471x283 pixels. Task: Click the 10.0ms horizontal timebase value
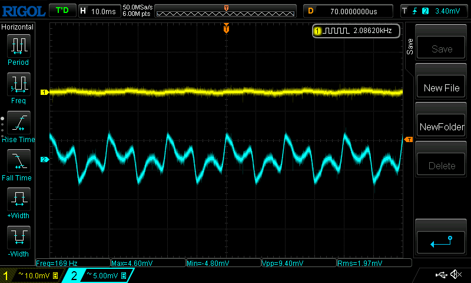(104, 12)
